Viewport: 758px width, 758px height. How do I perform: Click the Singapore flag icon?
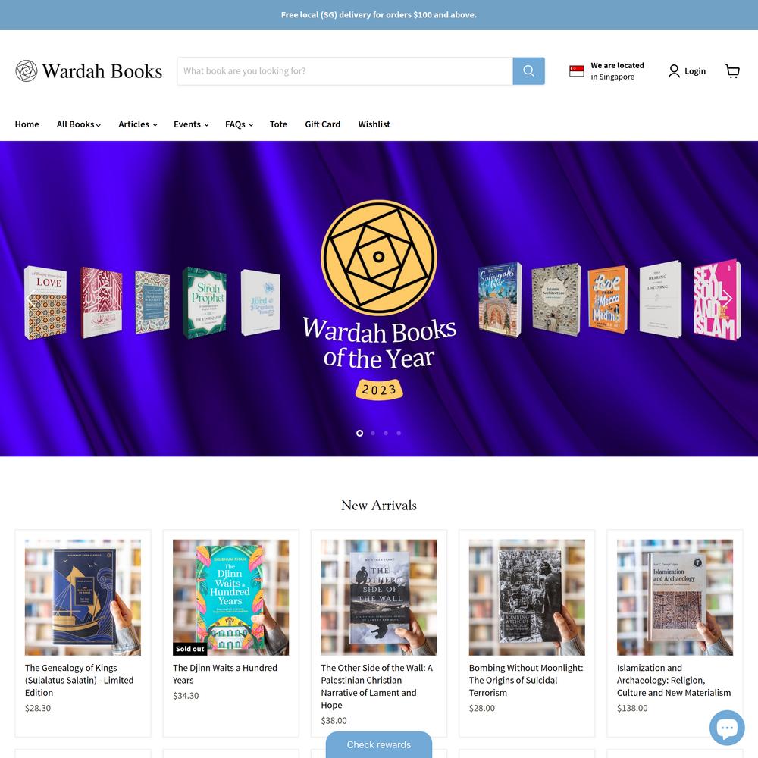576,71
